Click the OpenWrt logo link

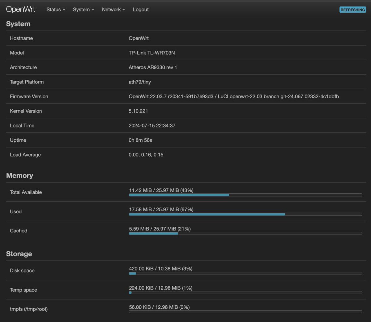tap(20, 9)
